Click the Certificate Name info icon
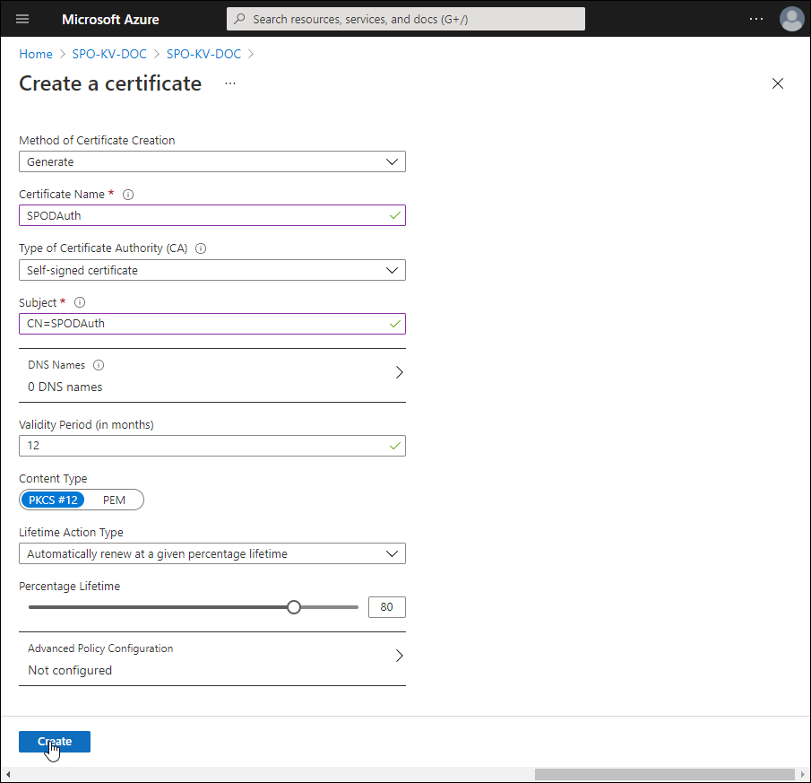Screen dimensions: 811x783 [128, 195]
